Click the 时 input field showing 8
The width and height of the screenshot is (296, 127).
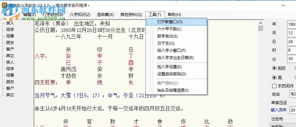pos(292,51)
